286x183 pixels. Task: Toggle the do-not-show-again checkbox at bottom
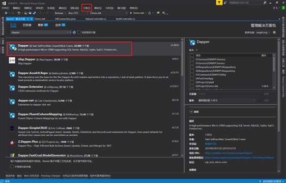[x=12, y=167]
